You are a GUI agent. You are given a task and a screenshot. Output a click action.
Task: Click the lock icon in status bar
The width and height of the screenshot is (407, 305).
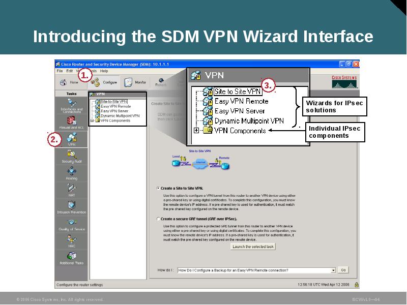coord(357,285)
